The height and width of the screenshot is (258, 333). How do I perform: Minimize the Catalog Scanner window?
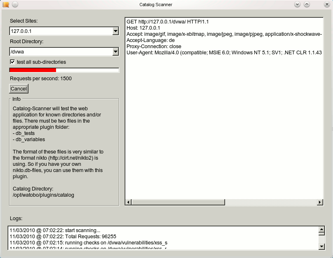click(x=297, y=5)
